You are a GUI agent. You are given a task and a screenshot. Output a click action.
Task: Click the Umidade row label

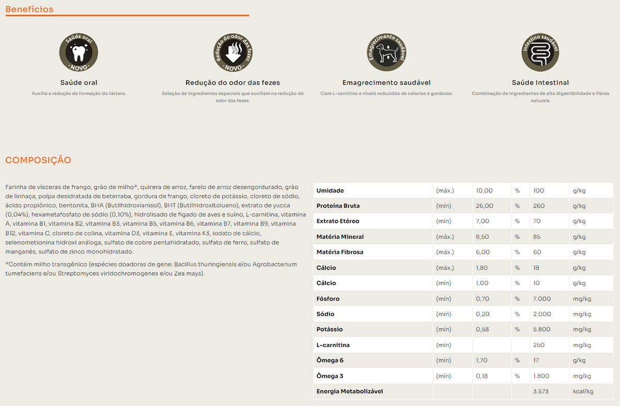(x=330, y=190)
